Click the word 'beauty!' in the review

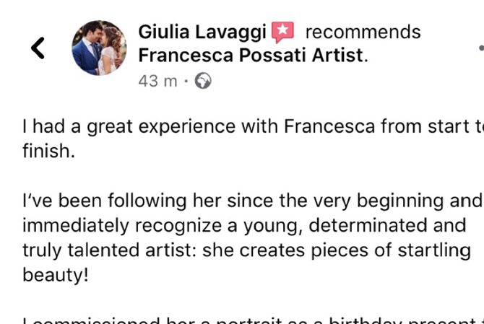[x=56, y=275]
